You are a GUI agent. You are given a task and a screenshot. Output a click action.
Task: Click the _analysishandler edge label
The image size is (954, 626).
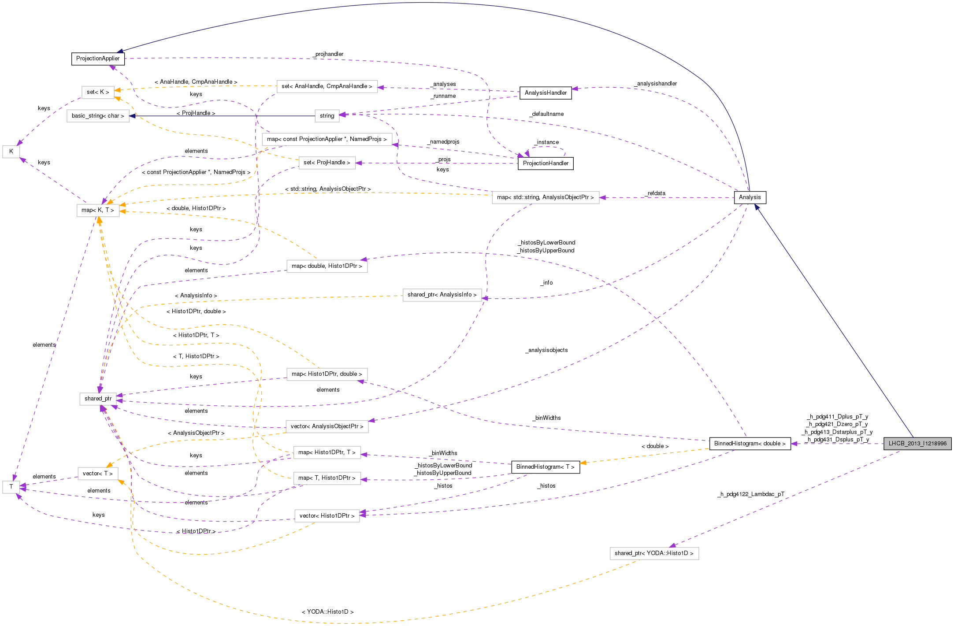click(656, 84)
